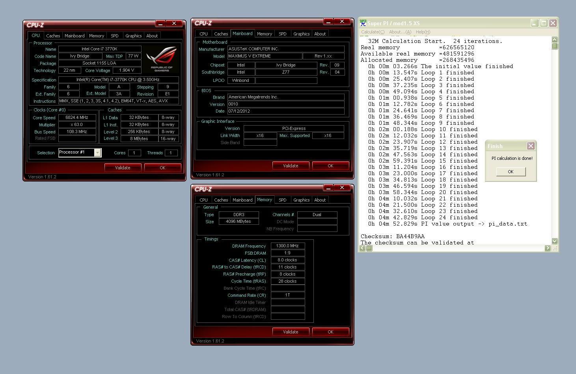Click the ROG Republic of Gamers logo
This screenshot has height=374, width=576.
[162, 59]
